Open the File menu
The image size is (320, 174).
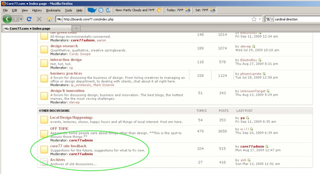point(5,10)
